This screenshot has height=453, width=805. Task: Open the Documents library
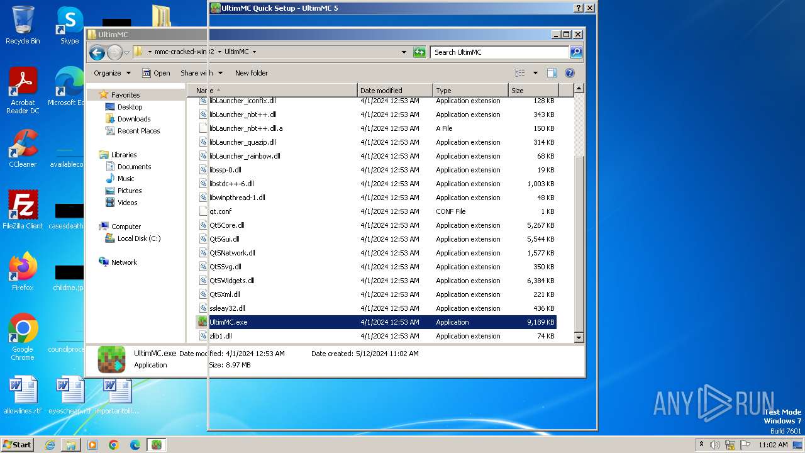[134, 167]
